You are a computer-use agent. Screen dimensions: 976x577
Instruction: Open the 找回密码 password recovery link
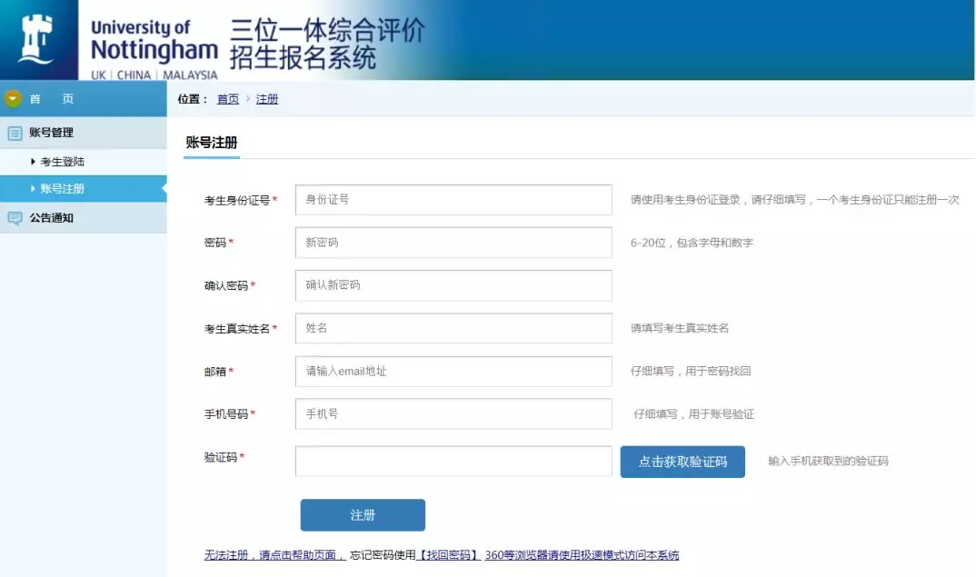coord(449,555)
